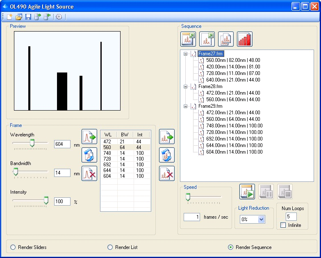Select table row with wavelength 604

pos(125,176)
